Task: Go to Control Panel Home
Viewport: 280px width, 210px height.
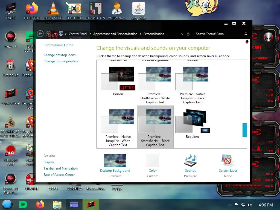Action: click(58, 45)
